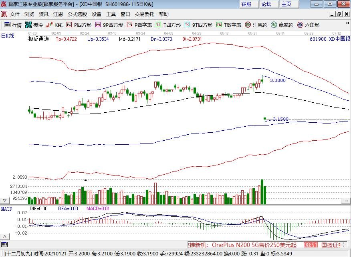Open the P数字表 tool

(139, 25)
